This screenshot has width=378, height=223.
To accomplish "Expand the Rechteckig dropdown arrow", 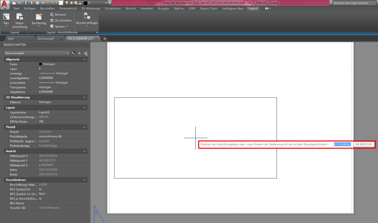I will tap(39, 26).
